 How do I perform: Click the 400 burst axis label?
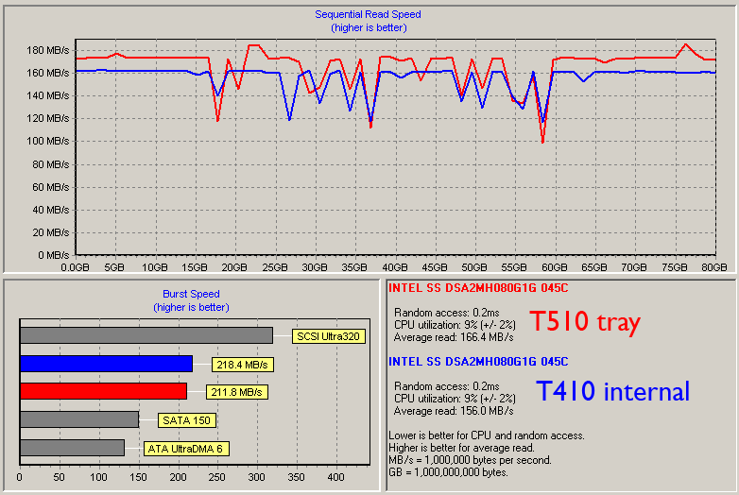coord(336,477)
